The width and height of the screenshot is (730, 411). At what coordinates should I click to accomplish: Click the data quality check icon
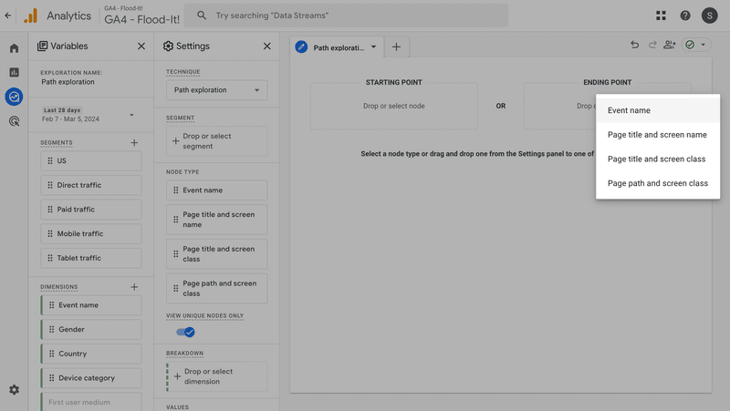(x=690, y=45)
